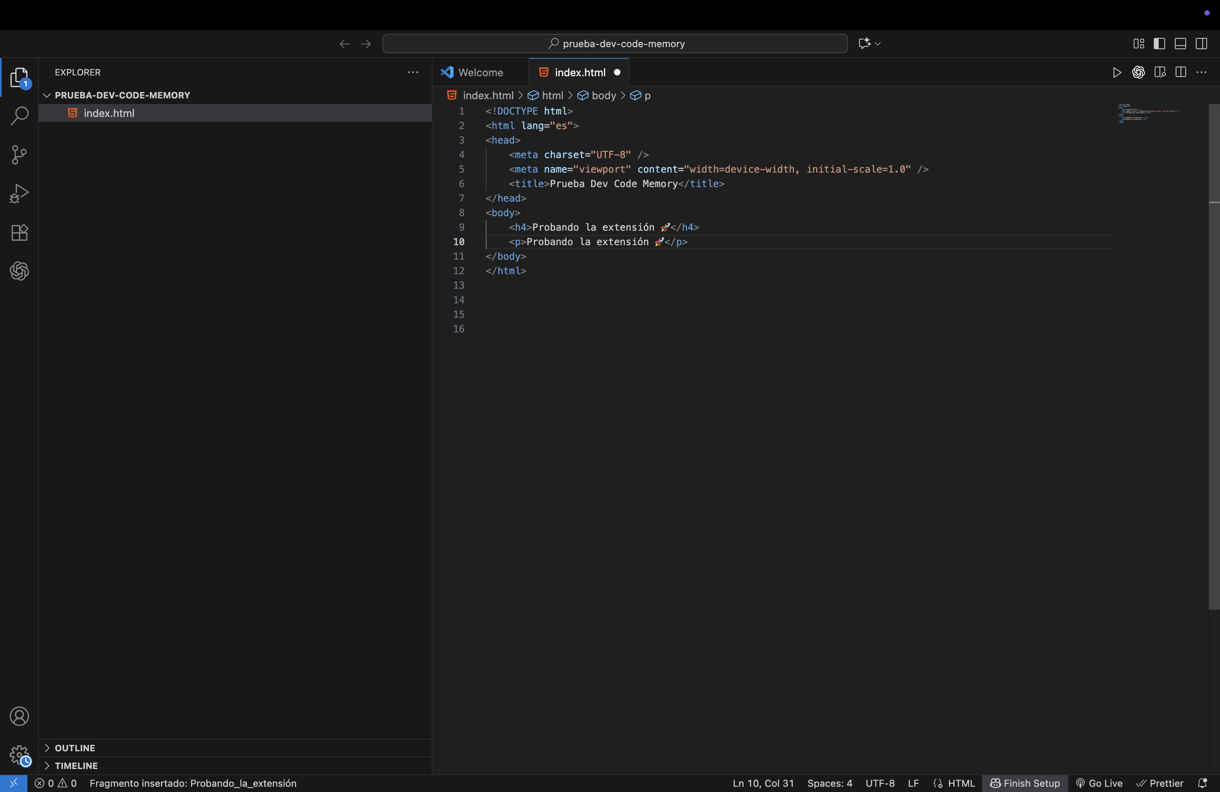Open notifications bell in status bar
The height and width of the screenshot is (792, 1220).
point(1203,783)
